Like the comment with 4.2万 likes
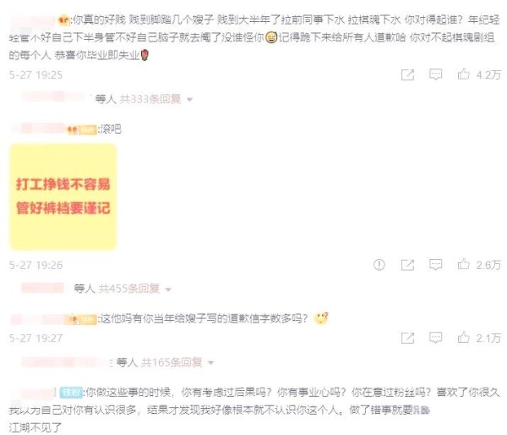507x435 pixels. click(463, 74)
